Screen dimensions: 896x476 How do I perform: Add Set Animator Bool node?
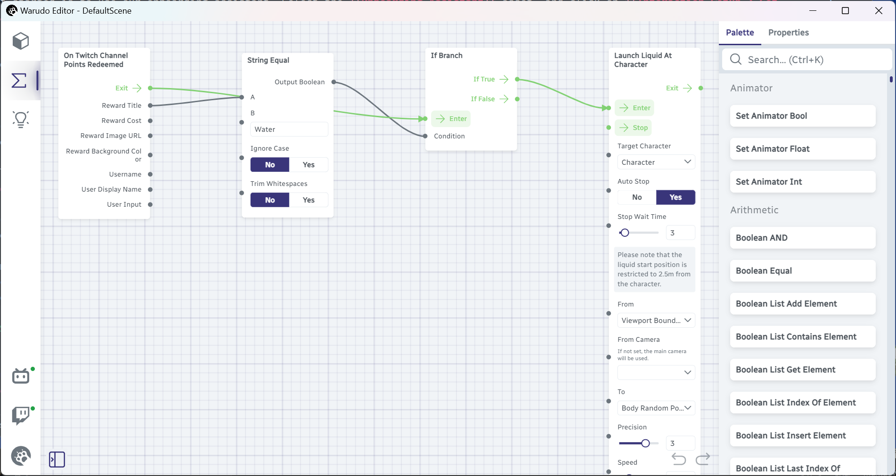pyautogui.click(x=802, y=116)
